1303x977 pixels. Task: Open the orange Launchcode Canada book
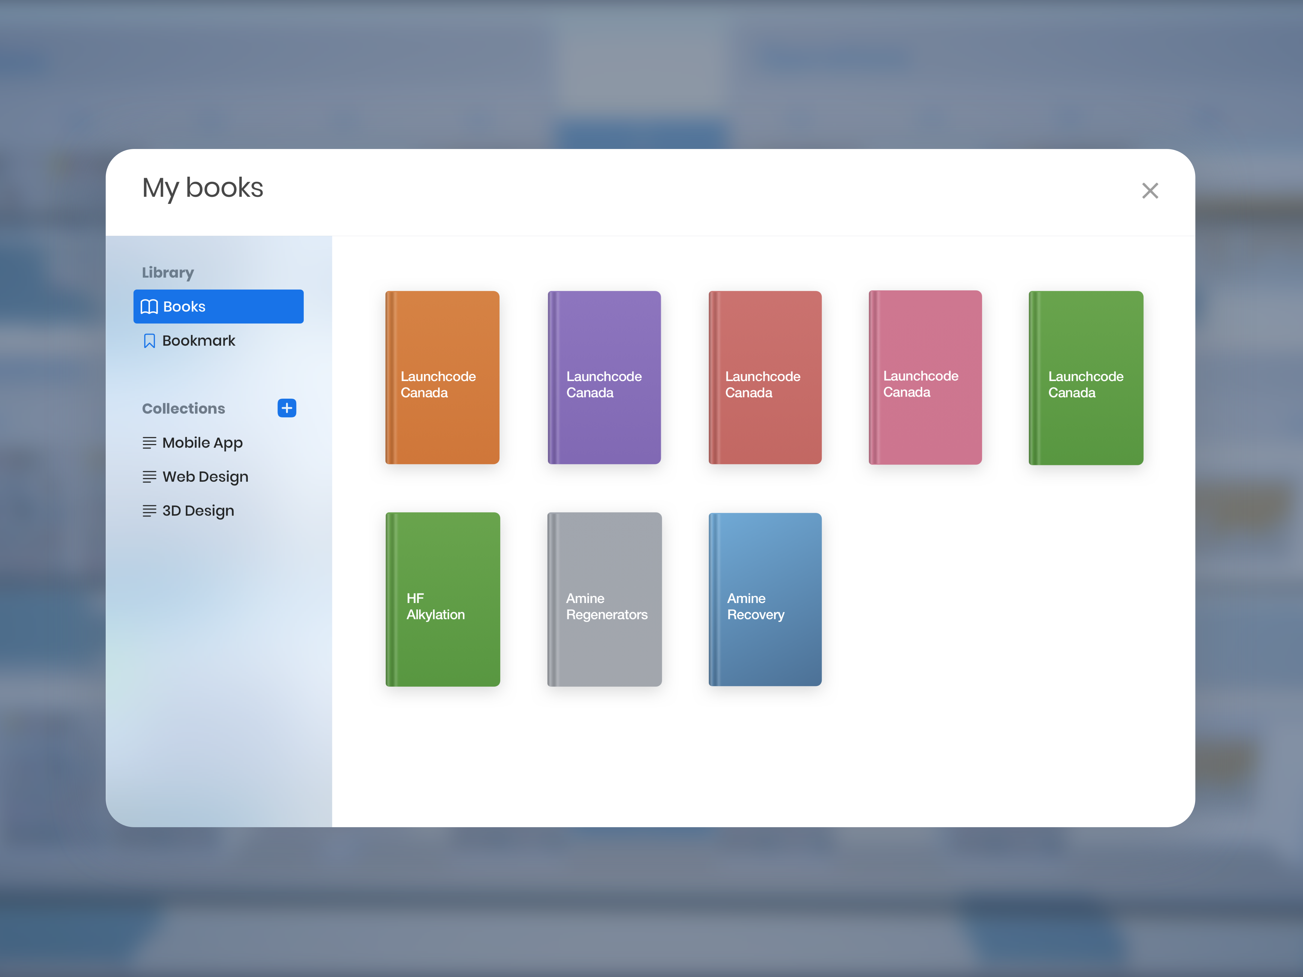tap(442, 378)
